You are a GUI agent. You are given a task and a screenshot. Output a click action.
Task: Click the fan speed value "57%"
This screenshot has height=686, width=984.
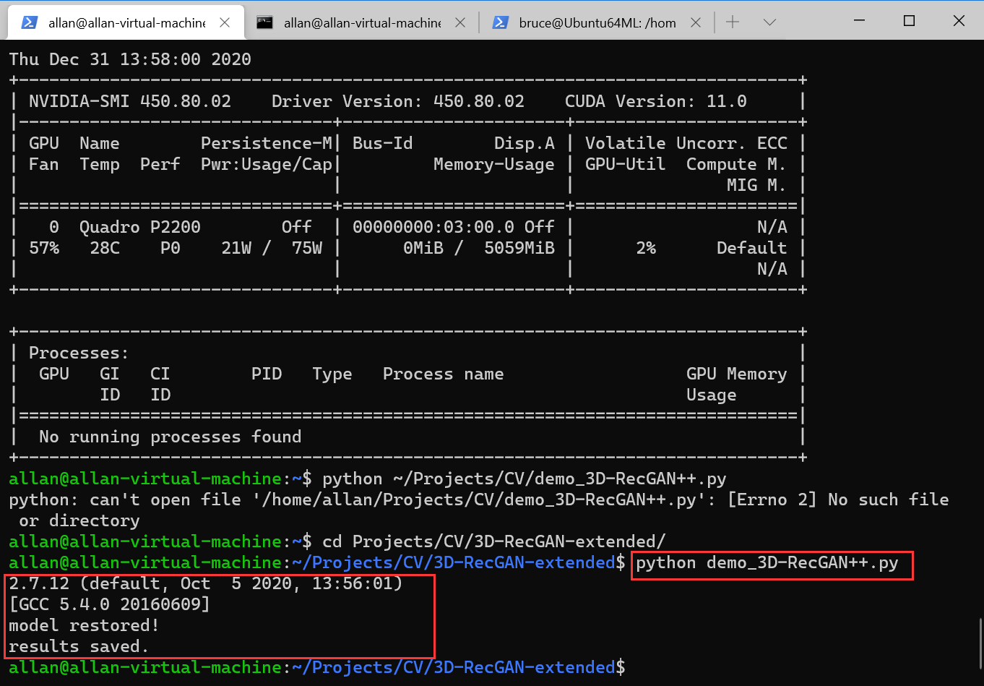[44, 248]
